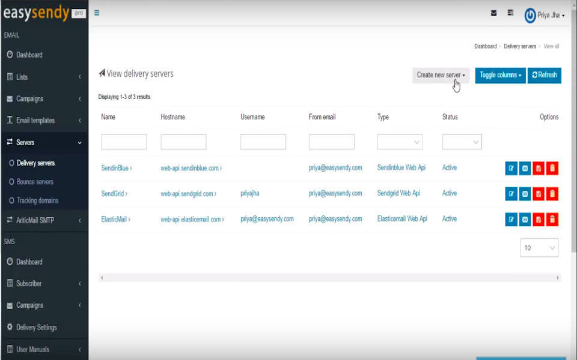The image size is (577, 360).
Task: Click Dashboard breadcrumb link
Action: pyautogui.click(x=486, y=46)
